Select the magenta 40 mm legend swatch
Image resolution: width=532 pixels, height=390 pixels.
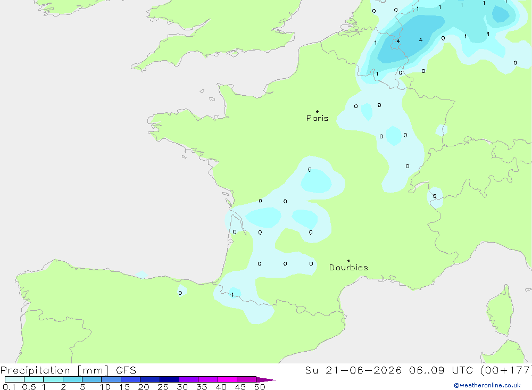(x=227, y=379)
